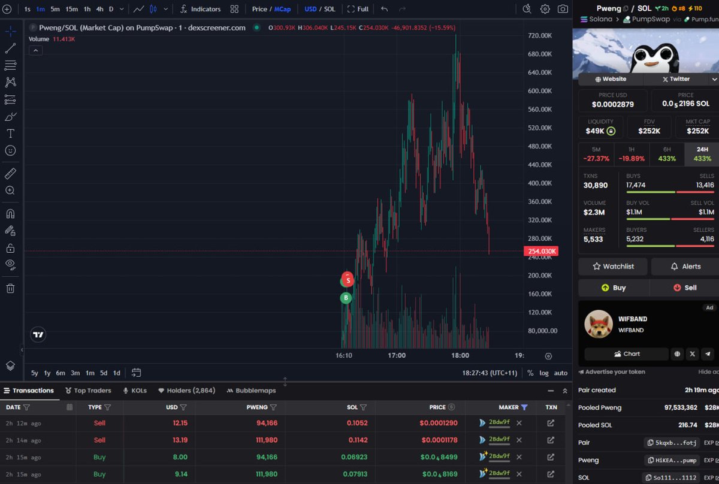This screenshot has width=719, height=484.
Task: Open chart settings via the gear icon
Action: [x=545, y=9]
